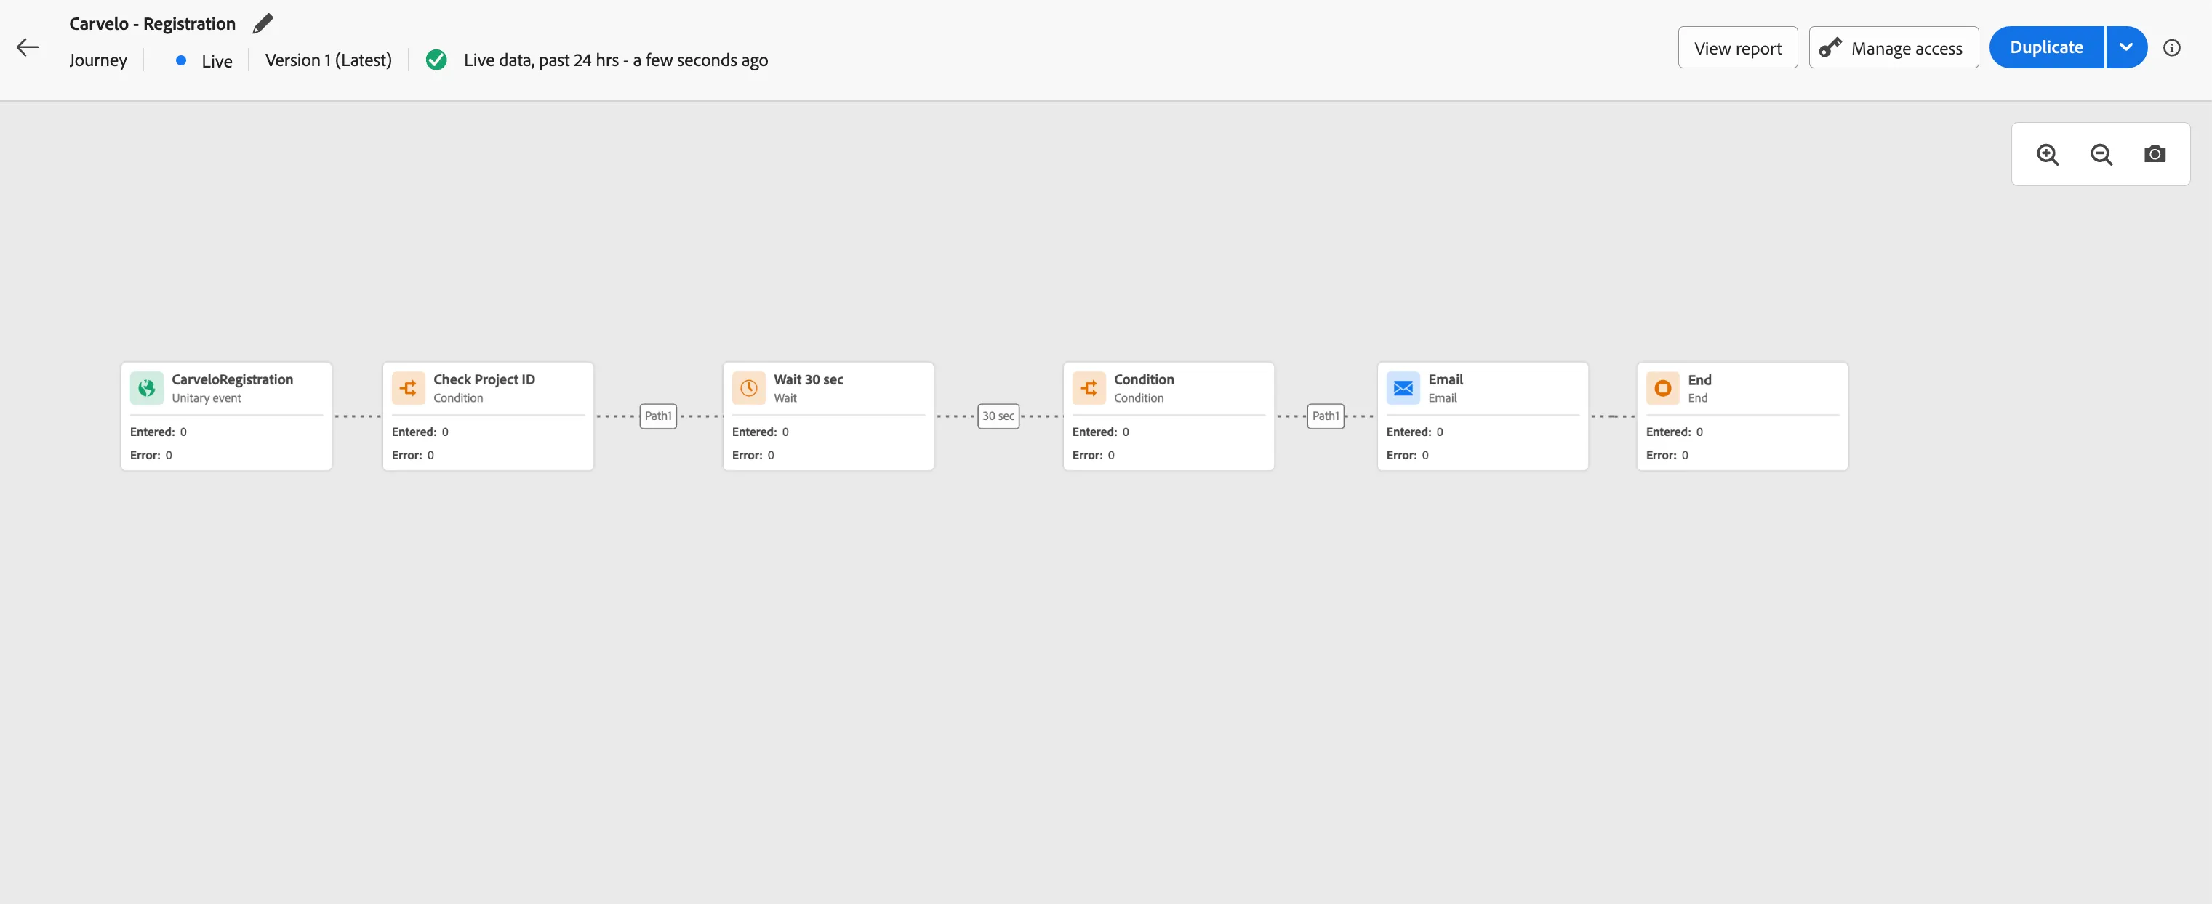
Task: Take canvas snapshot with camera icon
Action: coord(2154,155)
